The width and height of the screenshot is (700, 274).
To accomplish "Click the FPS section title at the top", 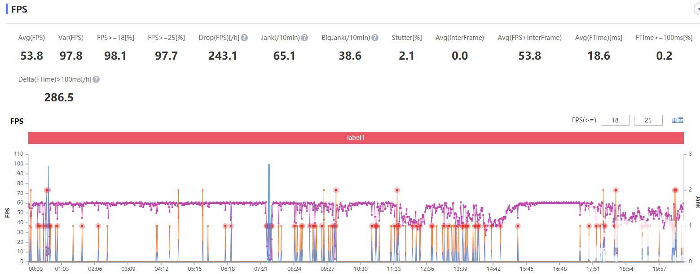I will (x=19, y=9).
